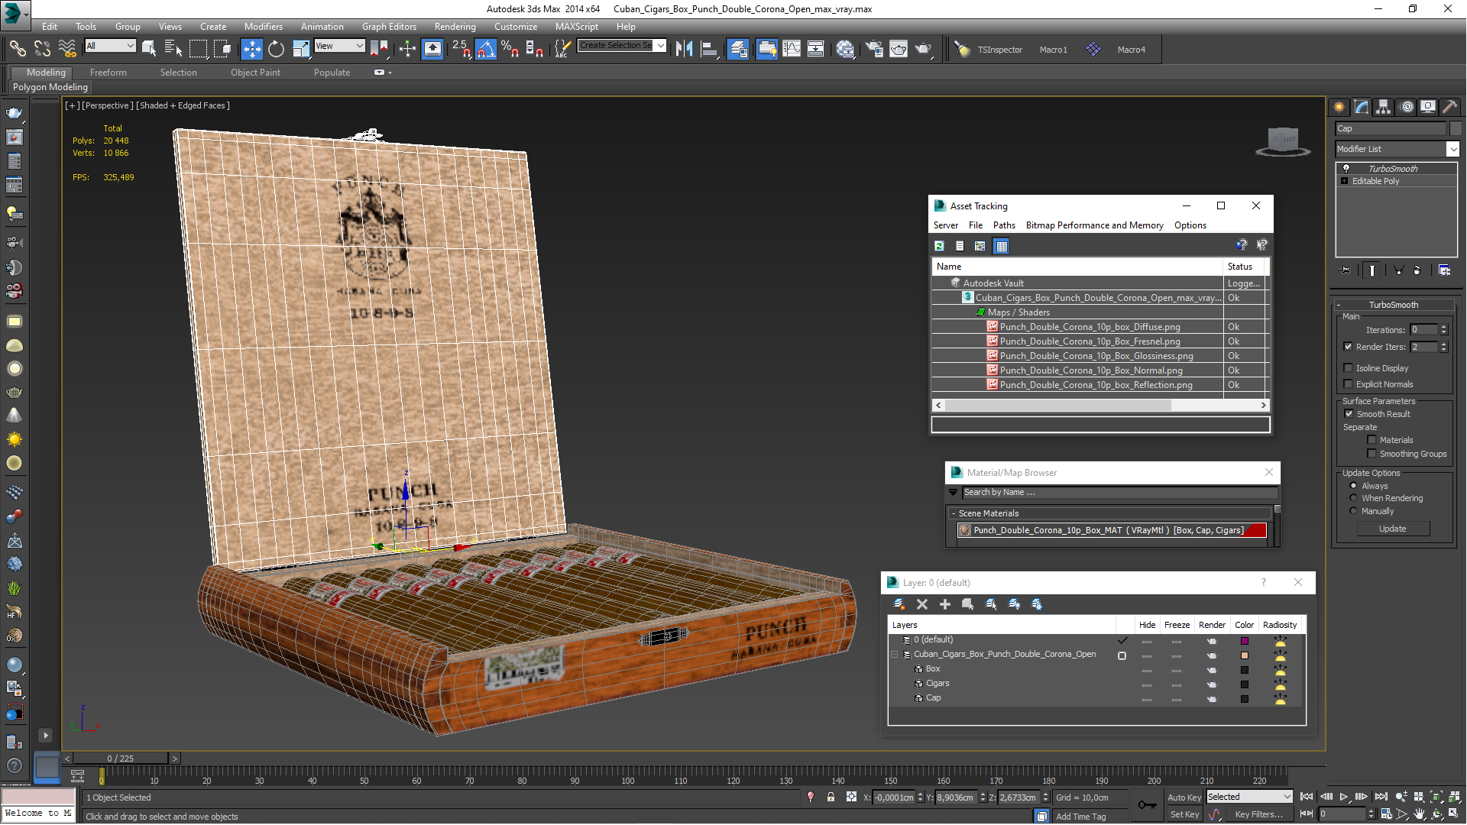Open the selection filter All dropdown
This screenshot has height=825, width=1467.
click(110, 46)
